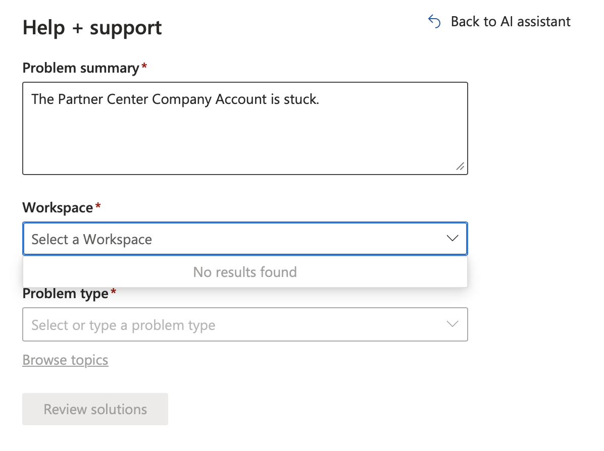
Task: Click the Workspace field label
Action: coord(58,207)
